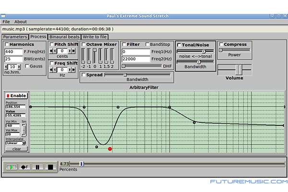The image size is (288, 192).
Task: Select the Process tab
Action: tap(38, 36)
